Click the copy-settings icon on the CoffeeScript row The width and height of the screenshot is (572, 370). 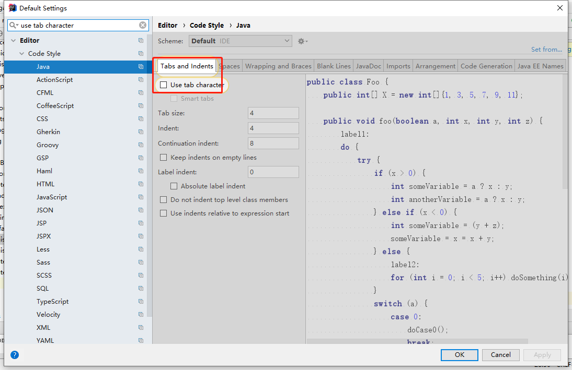tap(141, 105)
